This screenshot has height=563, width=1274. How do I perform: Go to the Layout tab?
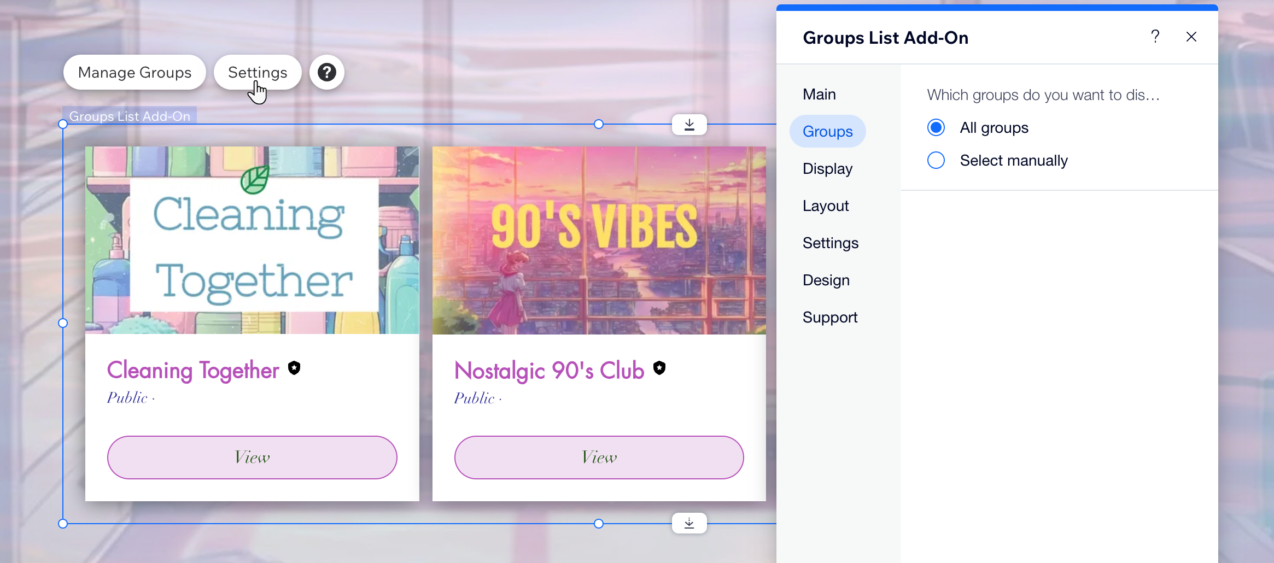coord(826,206)
